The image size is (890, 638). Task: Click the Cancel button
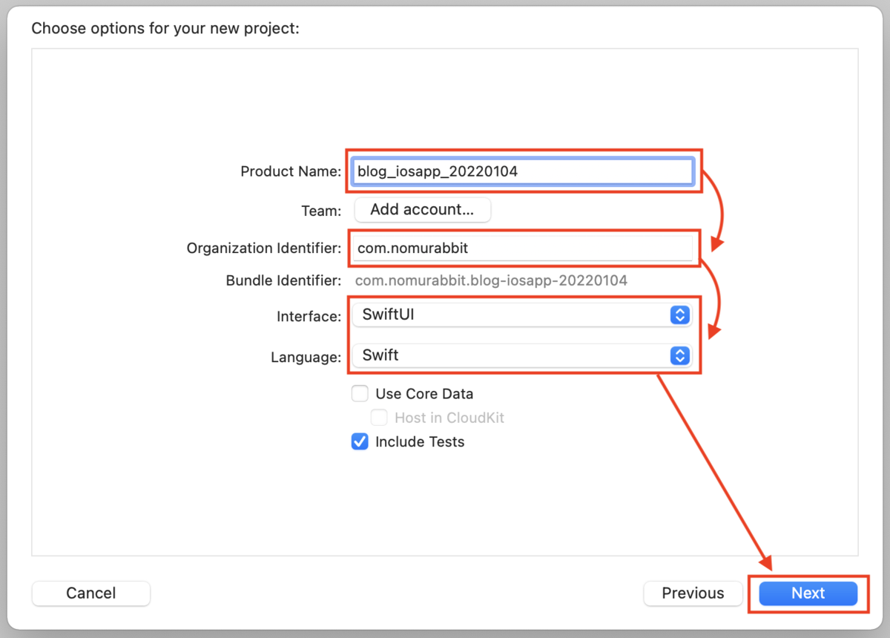pos(90,593)
